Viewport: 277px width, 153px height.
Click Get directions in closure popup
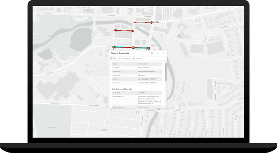(124, 59)
